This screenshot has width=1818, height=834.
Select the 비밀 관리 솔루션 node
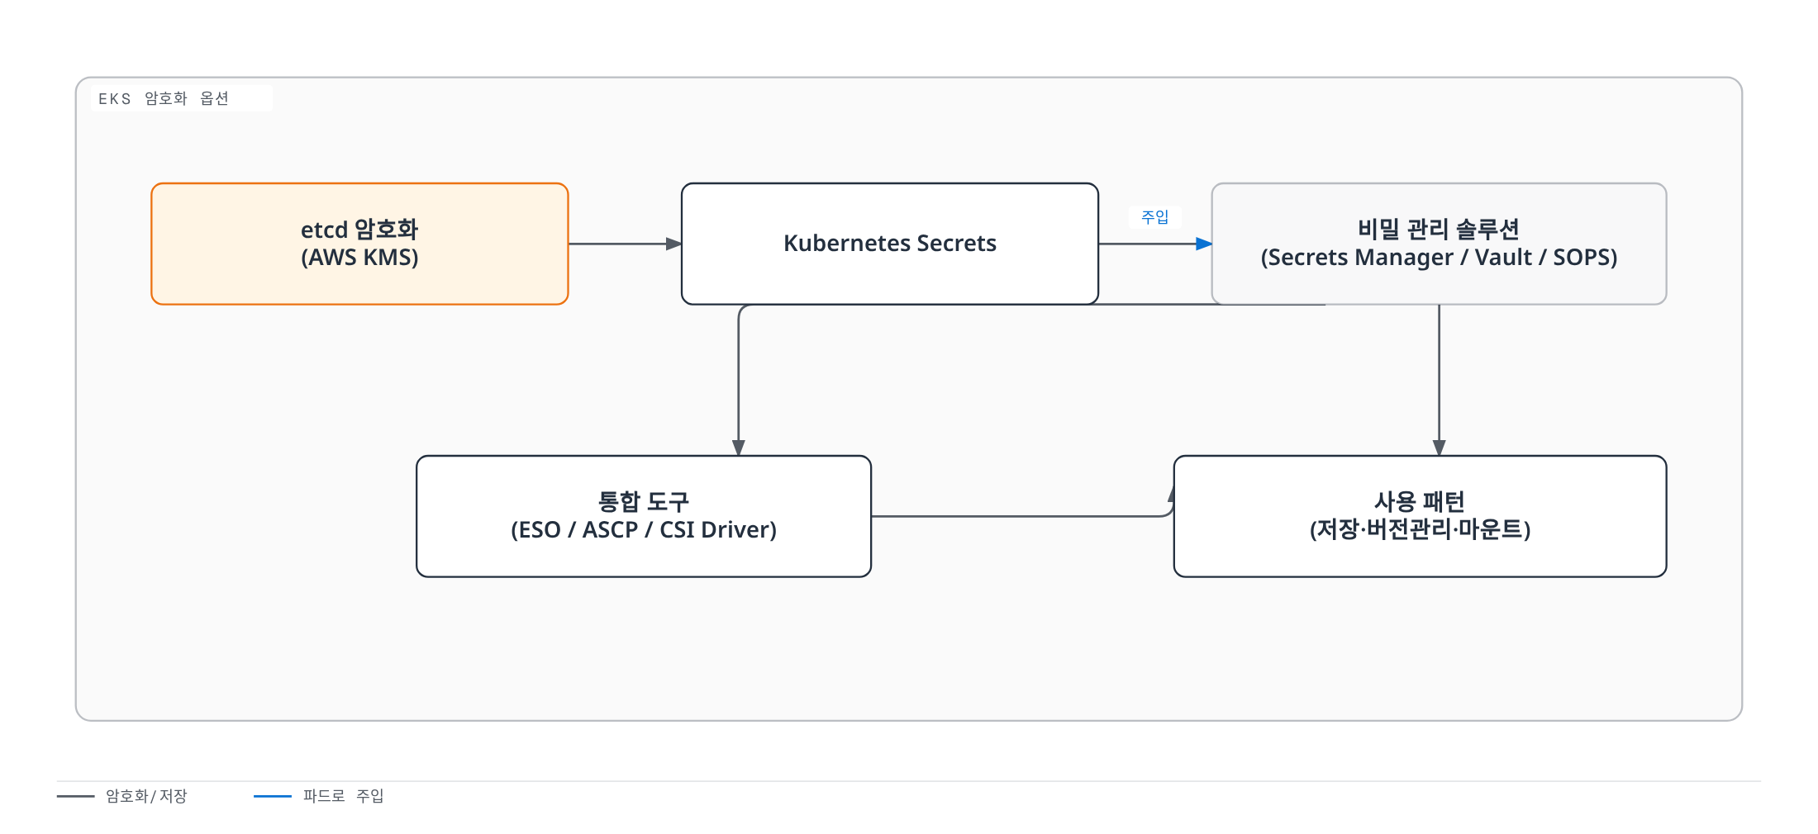1439,244
